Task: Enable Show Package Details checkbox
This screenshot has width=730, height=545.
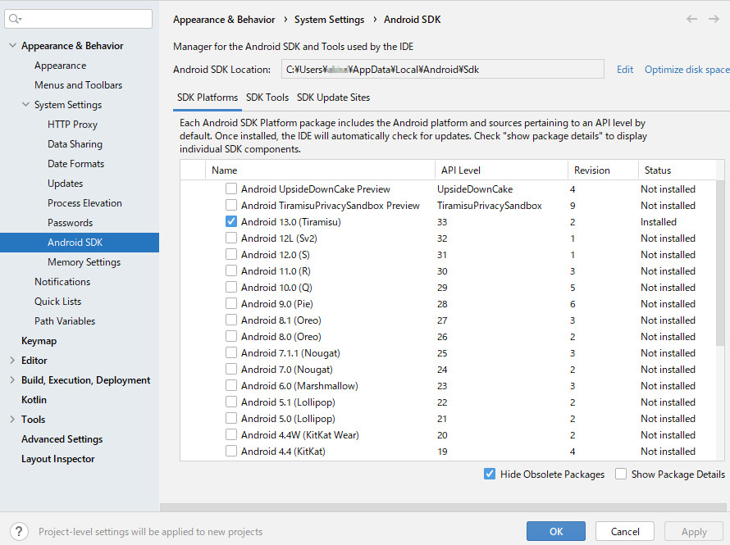Action: [621, 474]
